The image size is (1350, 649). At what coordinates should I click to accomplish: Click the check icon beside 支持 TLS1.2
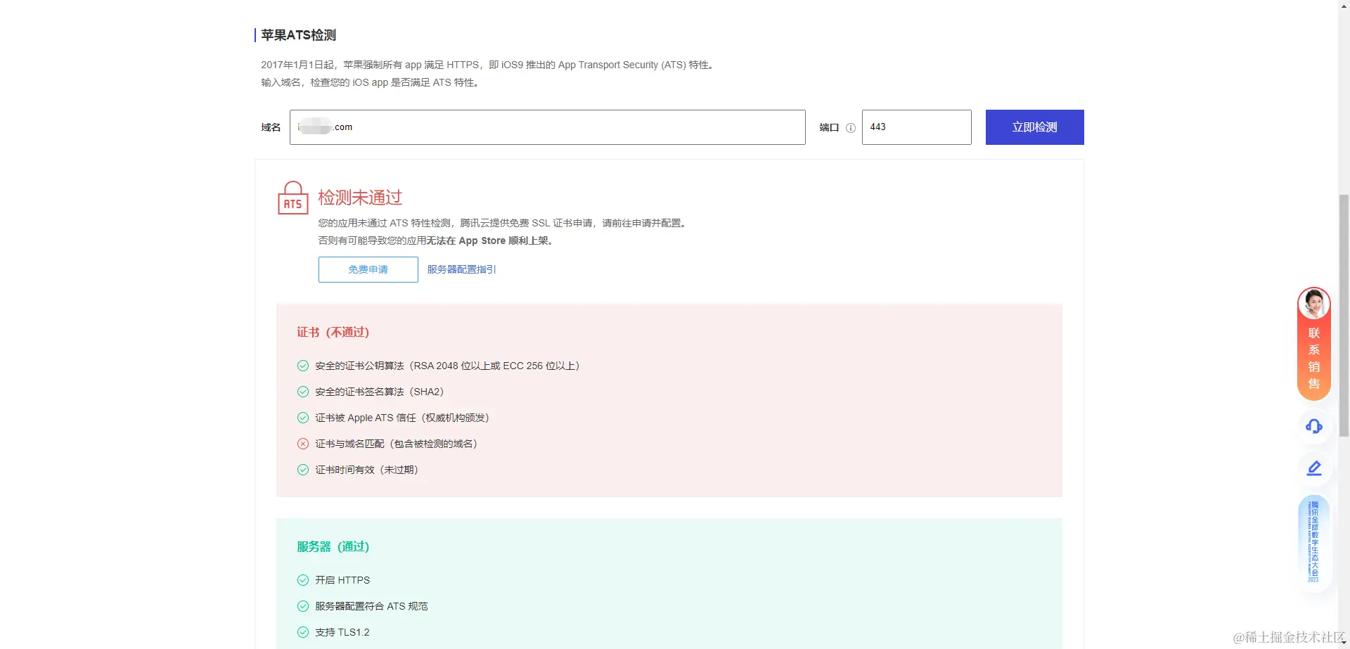303,632
